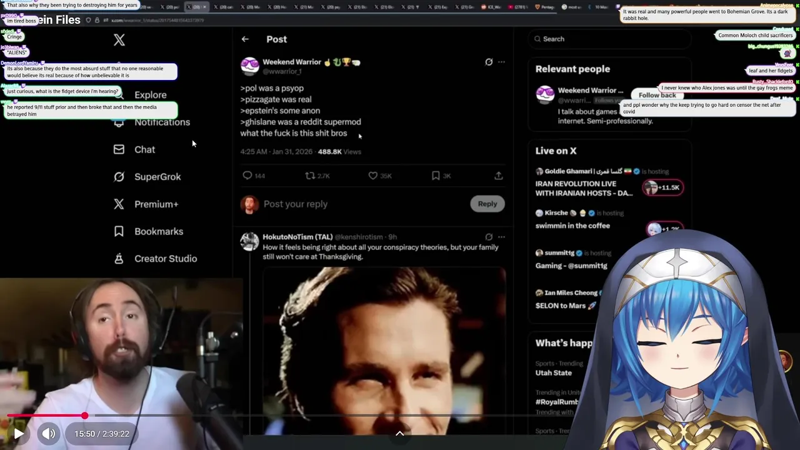Open $ELON to Mars live
Screen dimensions: 800x450
tap(566, 306)
